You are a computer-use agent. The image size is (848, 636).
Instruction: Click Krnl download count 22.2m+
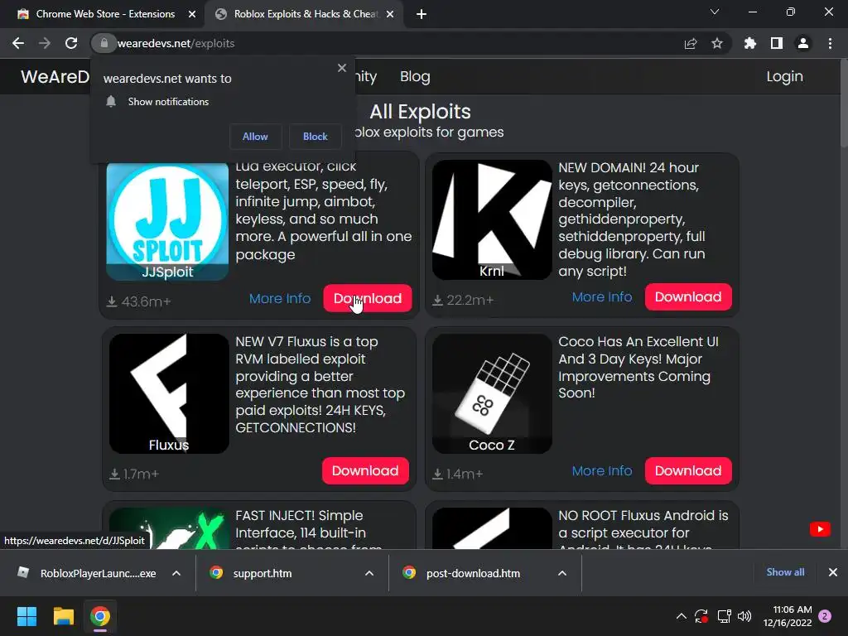463,300
